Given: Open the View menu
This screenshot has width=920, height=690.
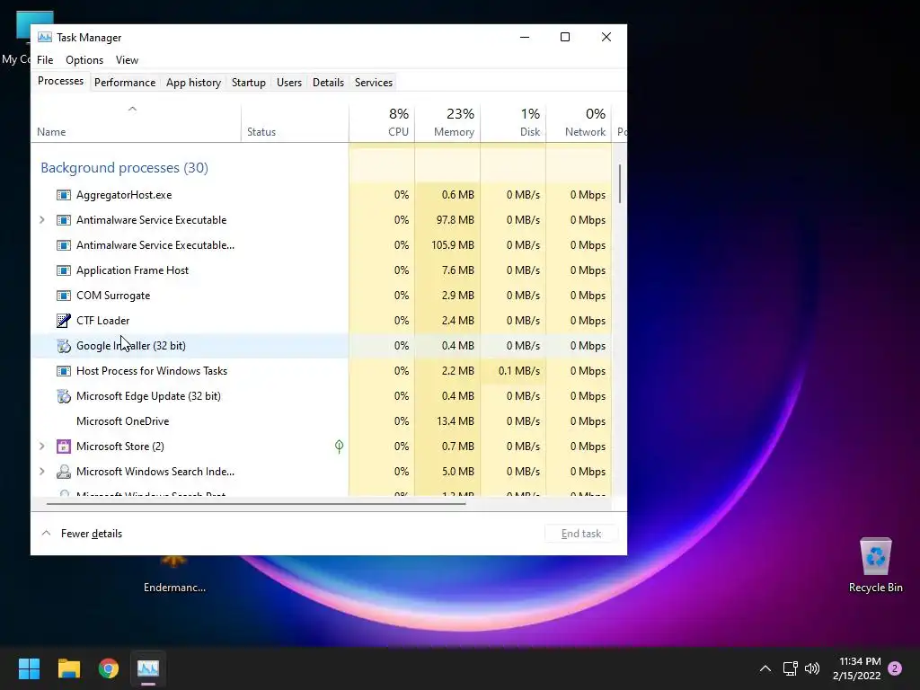Looking at the screenshot, I should pyautogui.click(x=127, y=60).
